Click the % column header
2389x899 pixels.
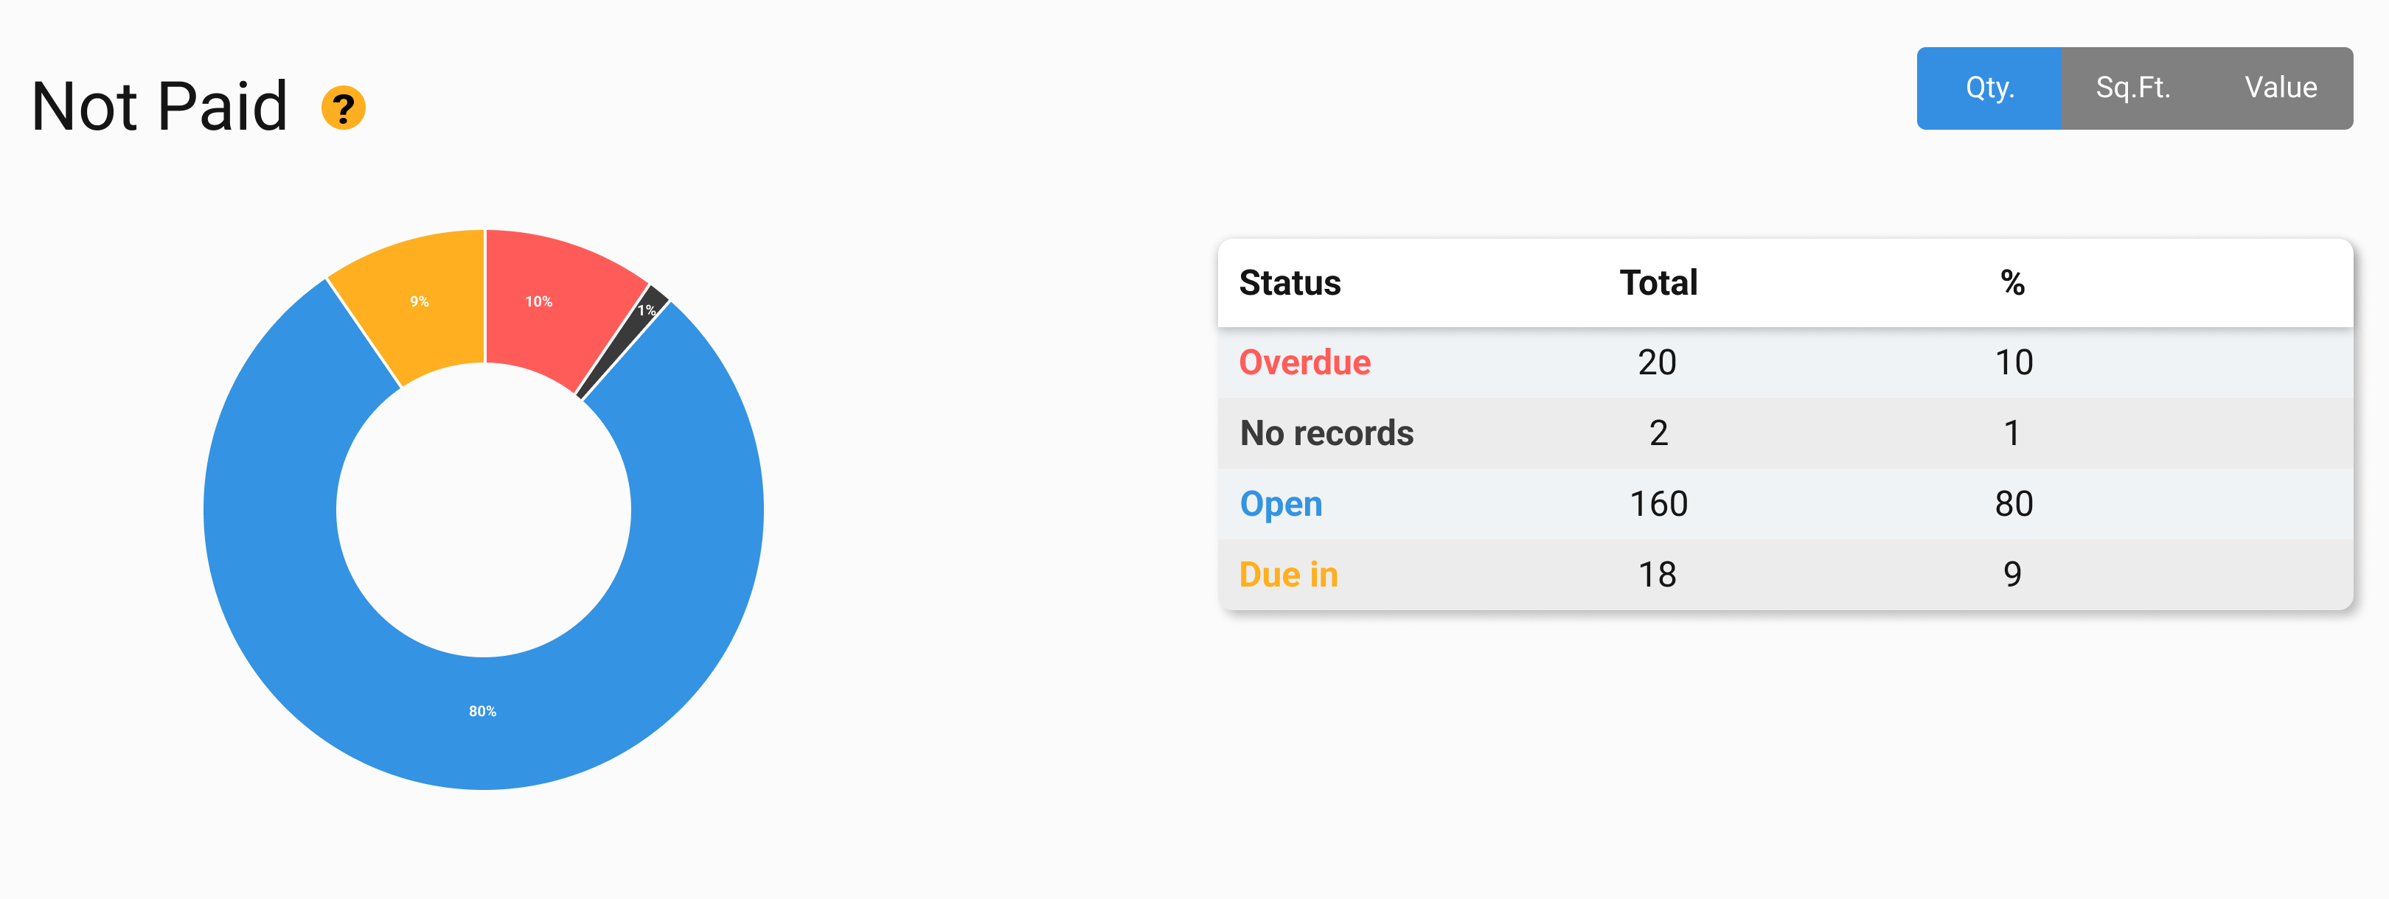(2012, 283)
